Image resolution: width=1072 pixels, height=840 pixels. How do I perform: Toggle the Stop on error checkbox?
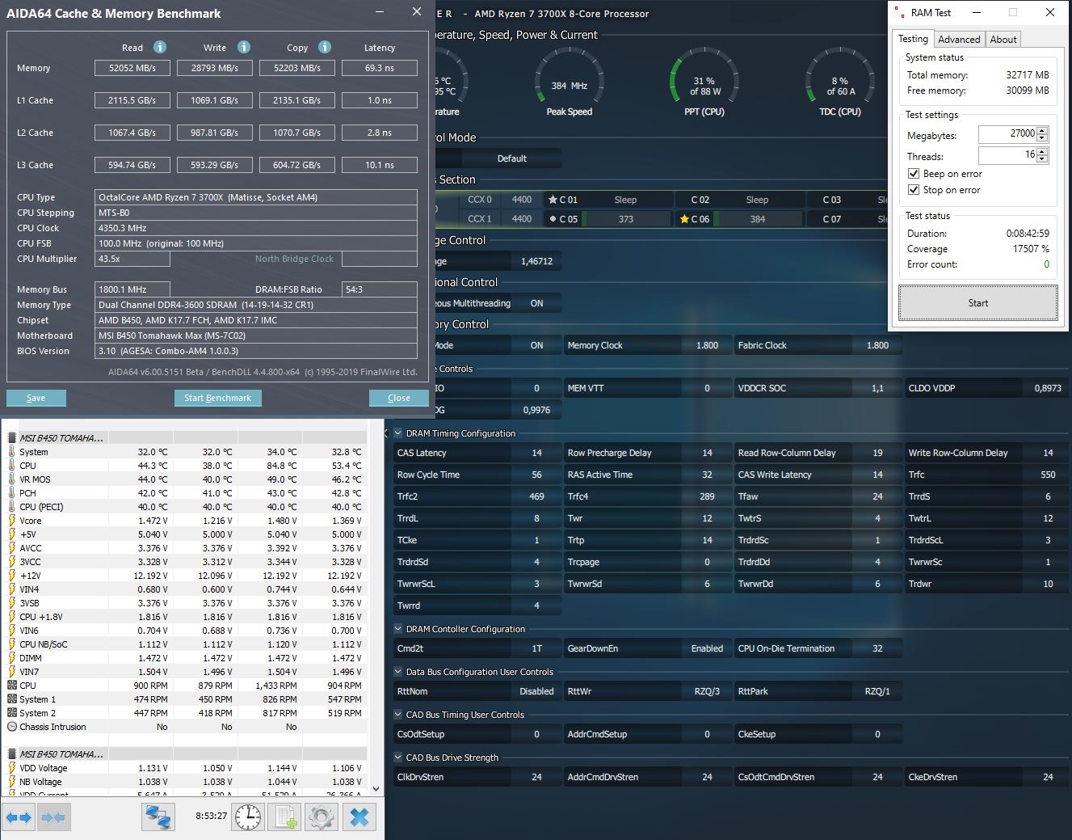(x=914, y=190)
